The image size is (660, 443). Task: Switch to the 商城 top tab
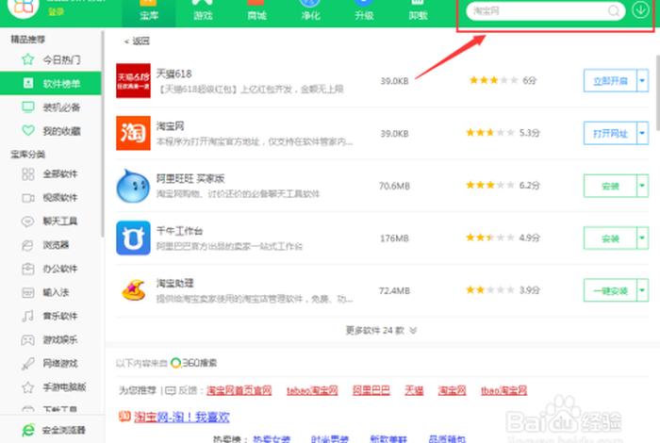[256, 11]
